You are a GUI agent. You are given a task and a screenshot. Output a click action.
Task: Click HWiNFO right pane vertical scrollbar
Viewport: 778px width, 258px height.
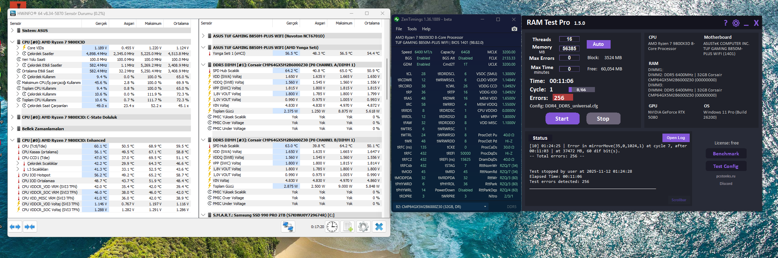387,79
